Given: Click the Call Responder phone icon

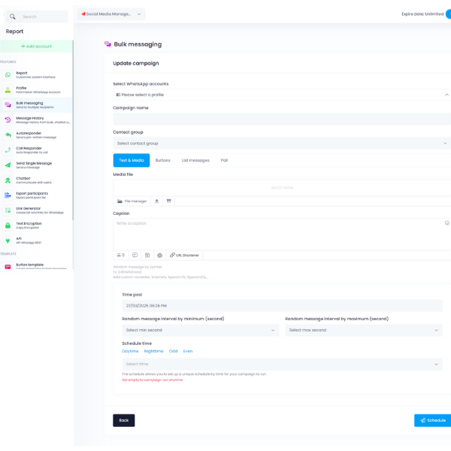Looking at the screenshot, I should point(8,150).
